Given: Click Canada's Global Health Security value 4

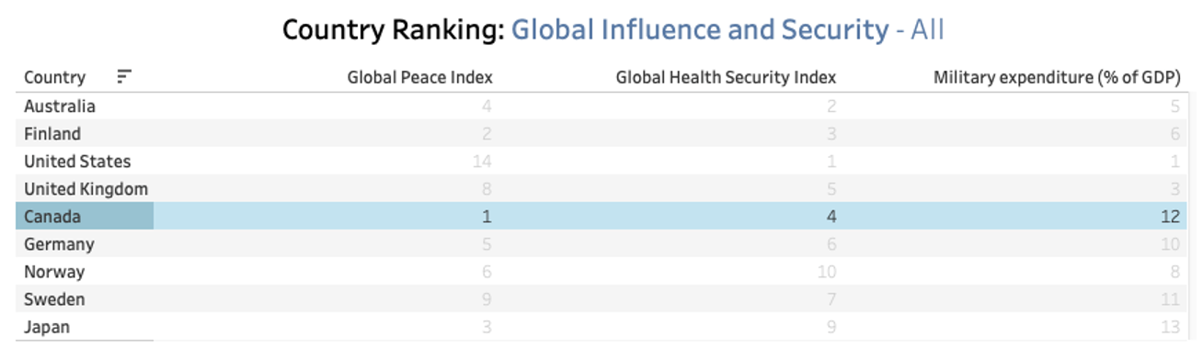Looking at the screenshot, I should (831, 217).
